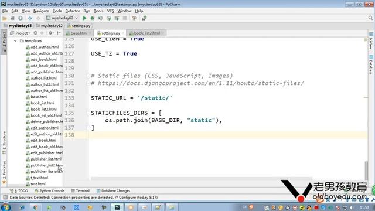Screen dimensions: 375x211
Task: Toggle the Database tool window side tab
Action: 371,64
